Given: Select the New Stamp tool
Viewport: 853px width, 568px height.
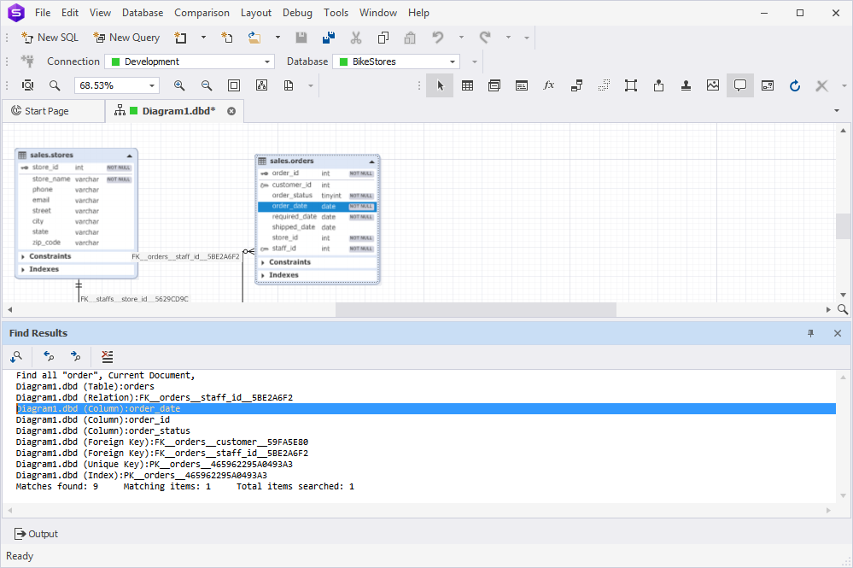Looking at the screenshot, I should click(686, 85).
